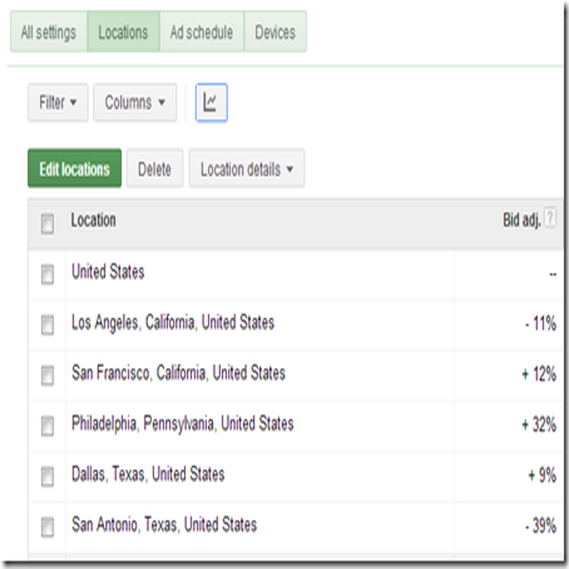Select the Locations tab
569x569 pixels.
click(x=123, y=32)
